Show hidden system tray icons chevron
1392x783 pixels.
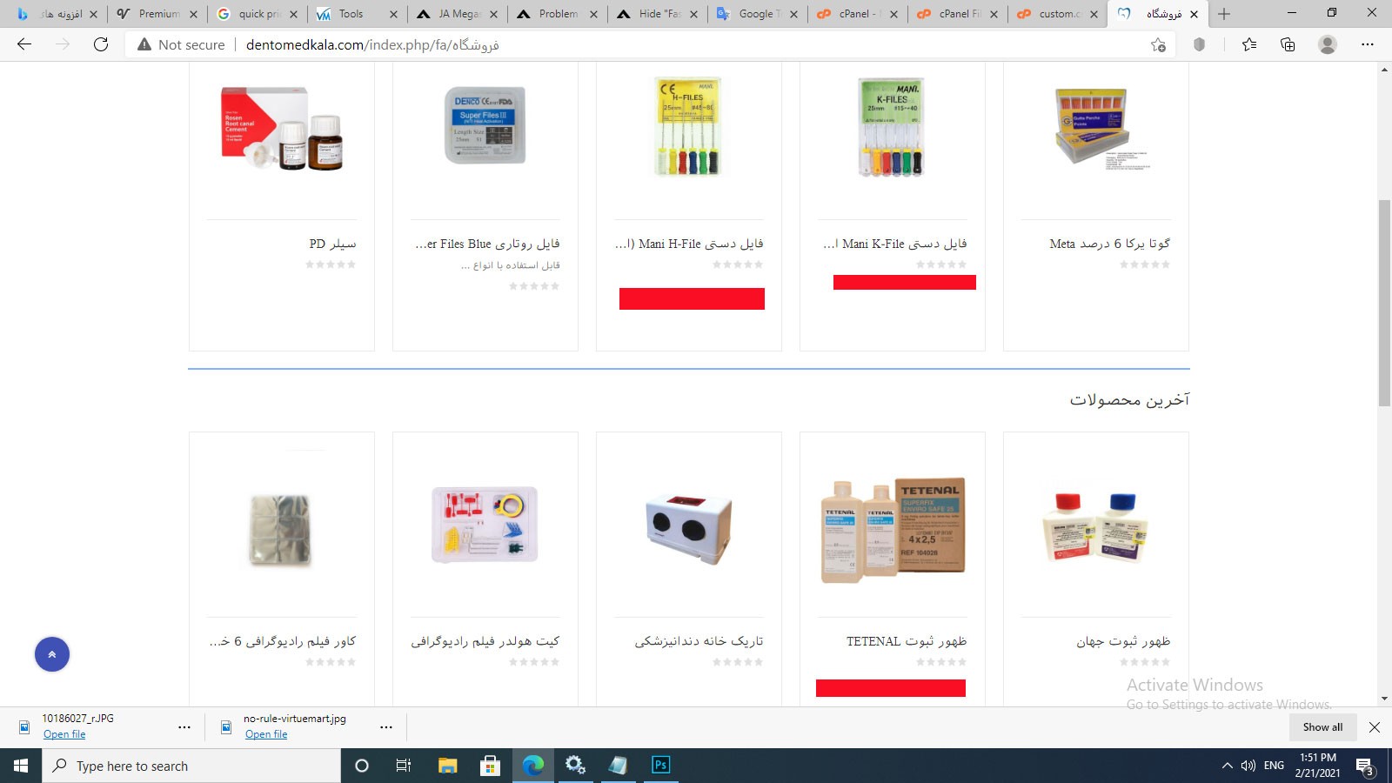(x=1227, y=766)
